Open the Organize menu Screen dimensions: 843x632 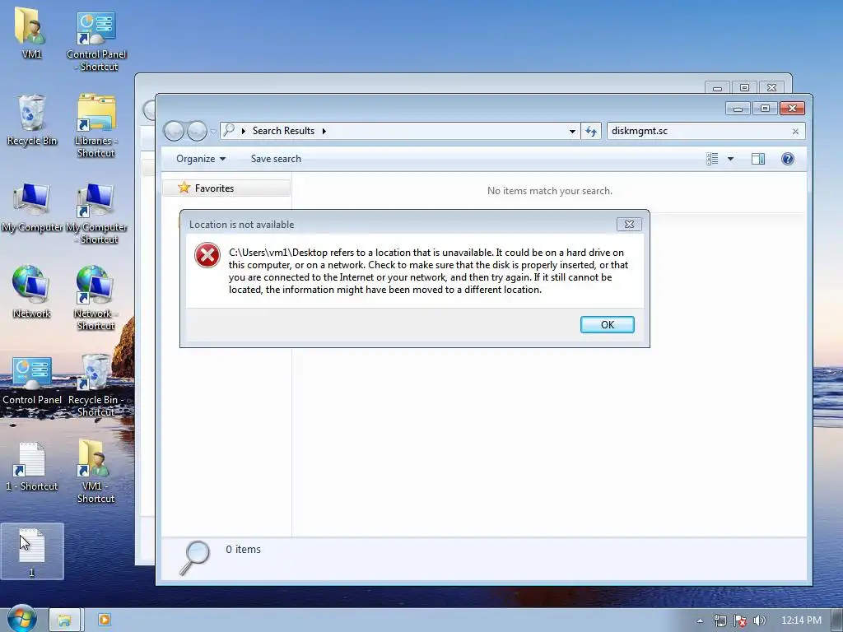pyautogui.click(x=201, y=159)
